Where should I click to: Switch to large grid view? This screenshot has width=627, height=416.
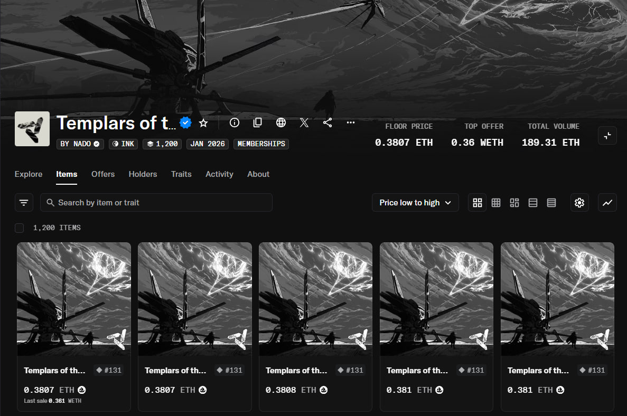coord(478,203)
